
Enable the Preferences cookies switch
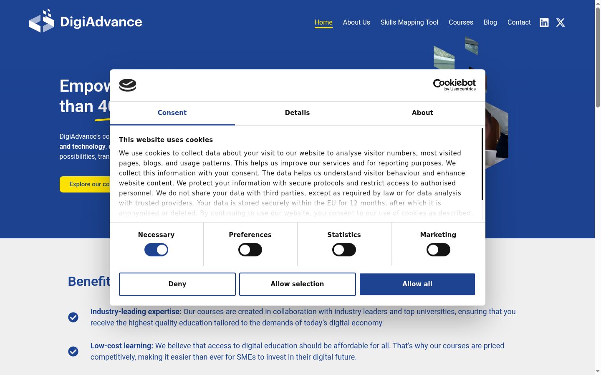[250, 250]
